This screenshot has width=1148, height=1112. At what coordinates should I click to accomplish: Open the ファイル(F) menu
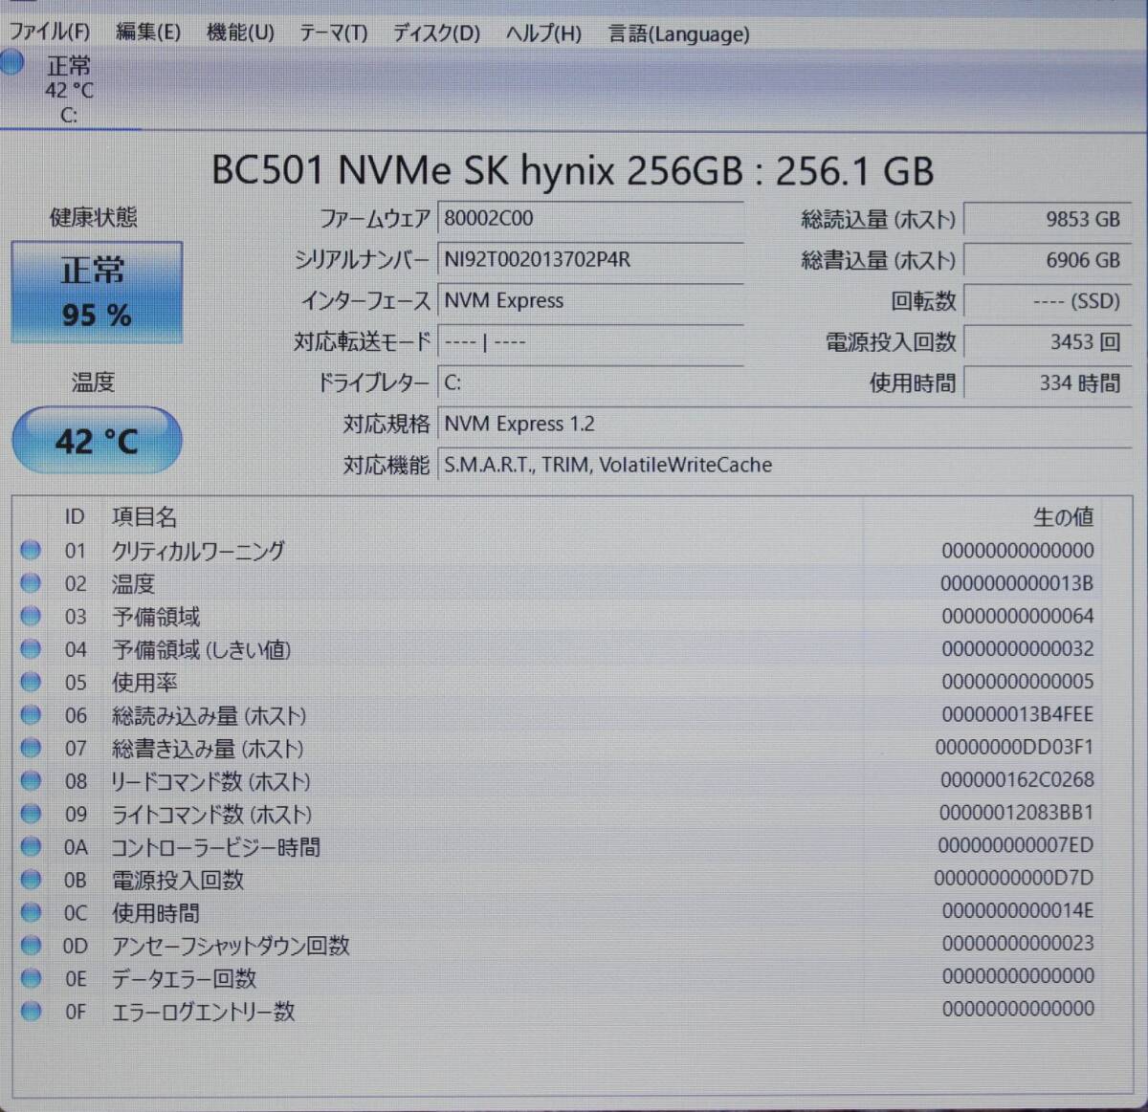point(50,32)
